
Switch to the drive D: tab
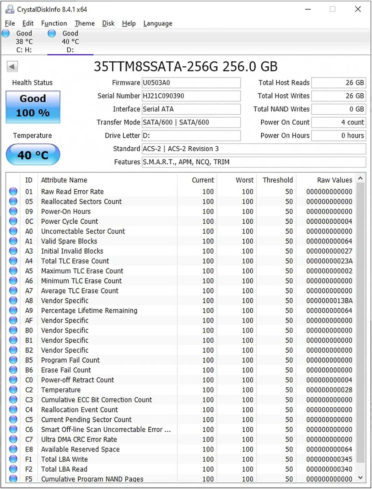pos(69,41)
